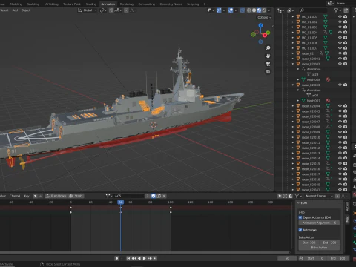Click the Push Down button

click(x=56, y=196)
